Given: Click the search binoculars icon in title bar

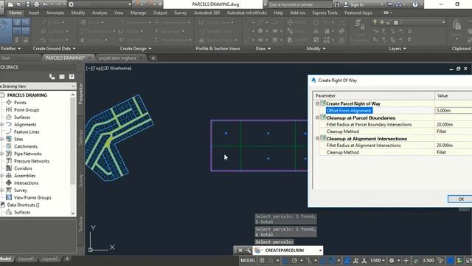Looking at the screenshot, I should tap(337, 4).
